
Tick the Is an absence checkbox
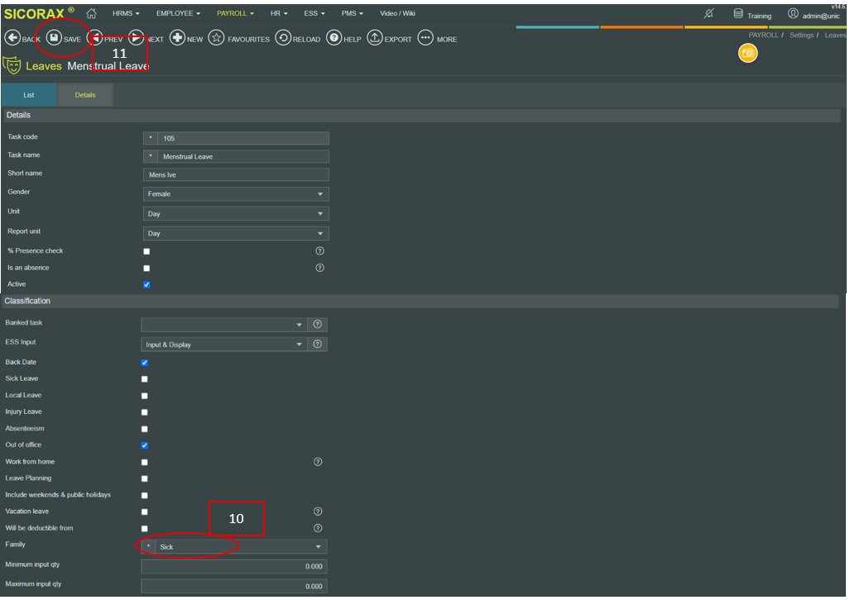click(x=146, y=268)
